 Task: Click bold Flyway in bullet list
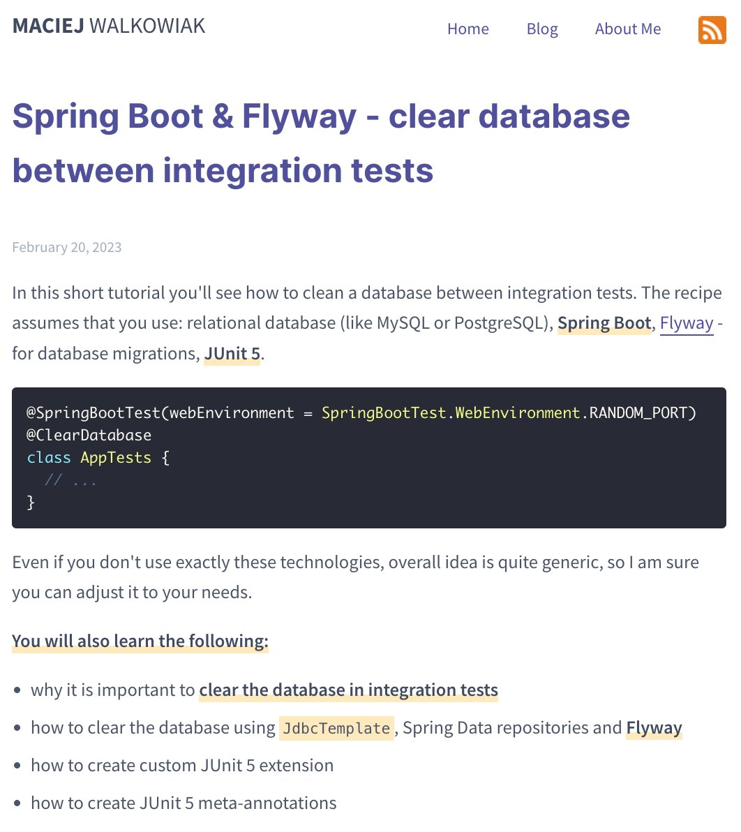coord(654,728)
